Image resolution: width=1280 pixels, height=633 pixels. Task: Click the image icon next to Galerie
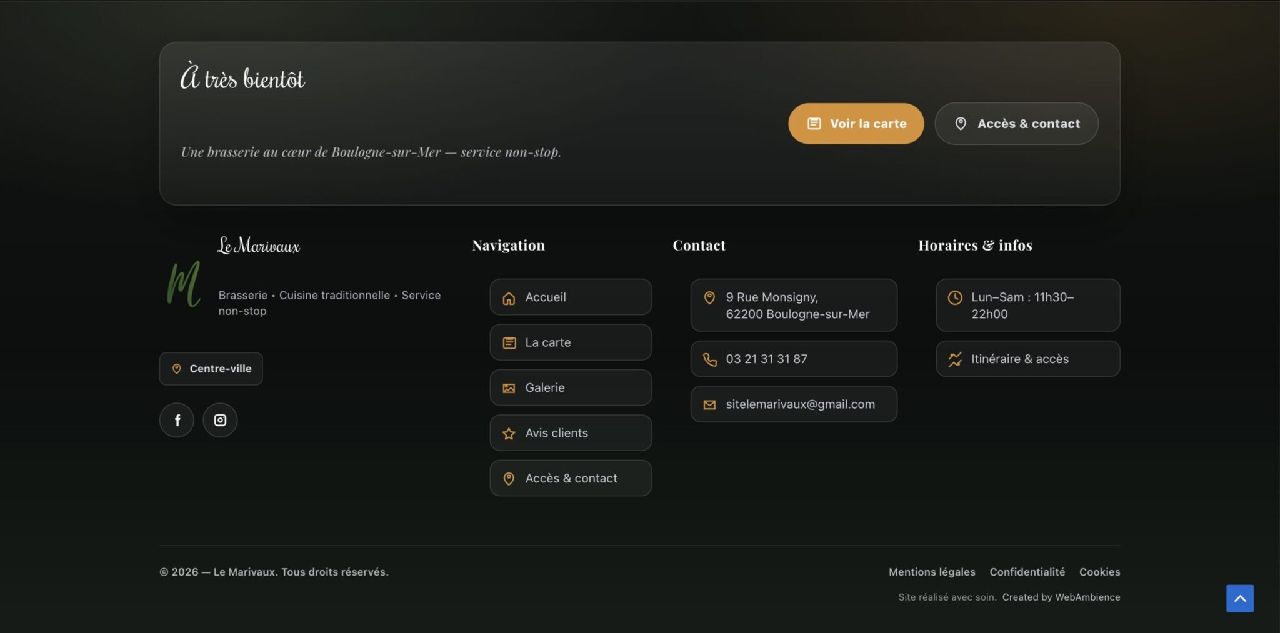coord(509,387)
